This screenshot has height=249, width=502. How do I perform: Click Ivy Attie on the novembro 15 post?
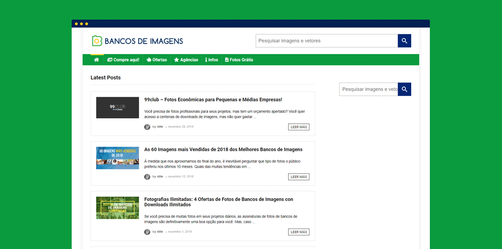(x=157, y=177)
